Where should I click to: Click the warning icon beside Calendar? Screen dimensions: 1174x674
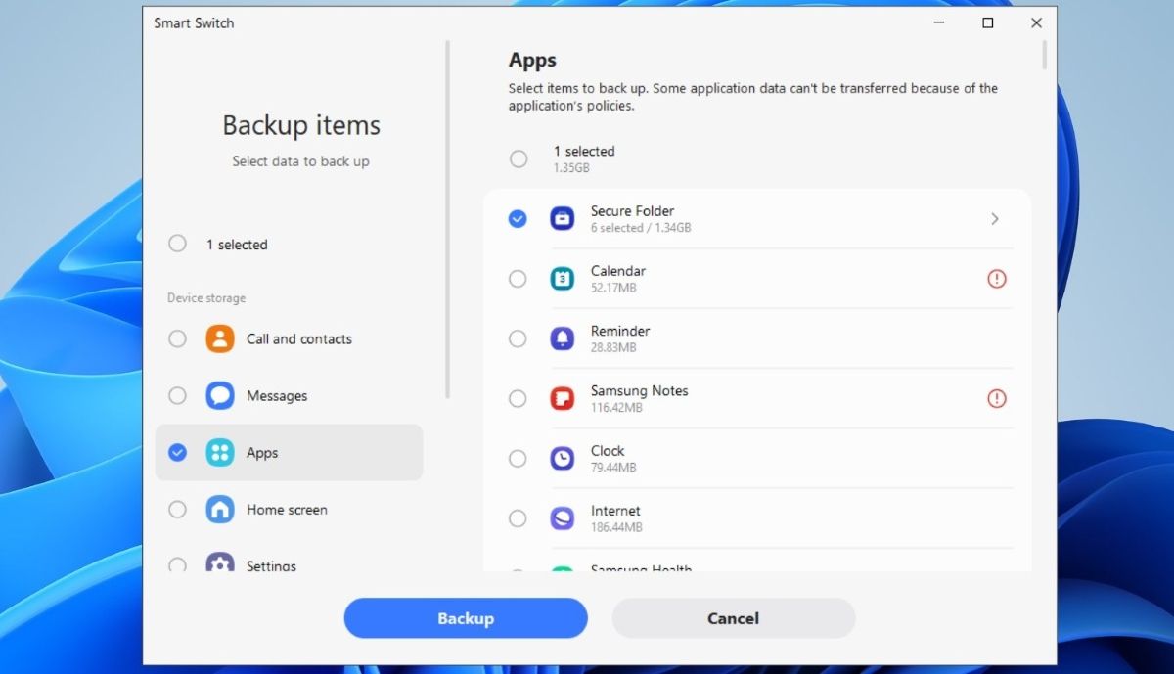996,279
